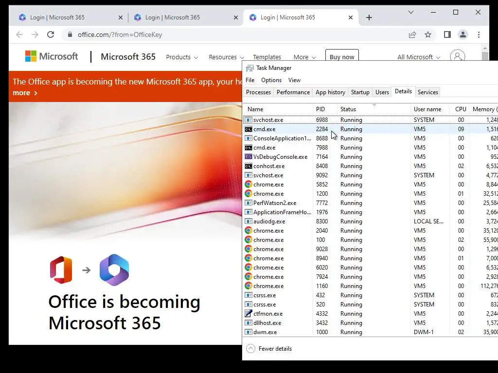Close the second Login | Microsoft 365 tab

pyautogui.click(x=236, y=17)
